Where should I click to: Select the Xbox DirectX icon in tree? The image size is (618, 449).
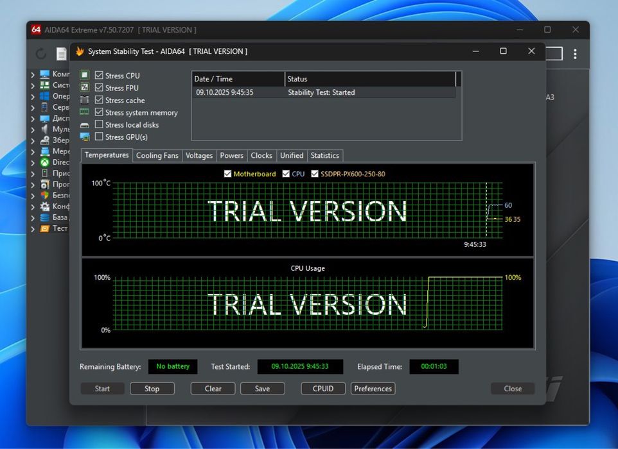pyautogui.click(x=45, y=162)
